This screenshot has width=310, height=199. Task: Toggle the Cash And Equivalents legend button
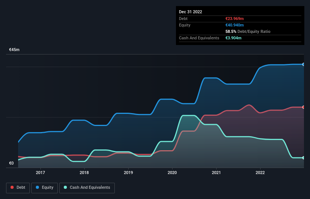click(87, 188)
